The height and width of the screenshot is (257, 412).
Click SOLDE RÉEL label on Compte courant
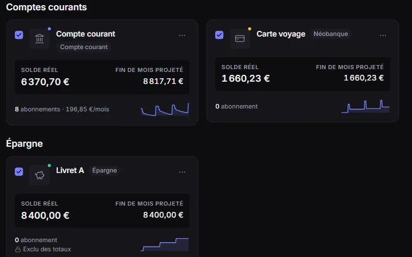39,70
